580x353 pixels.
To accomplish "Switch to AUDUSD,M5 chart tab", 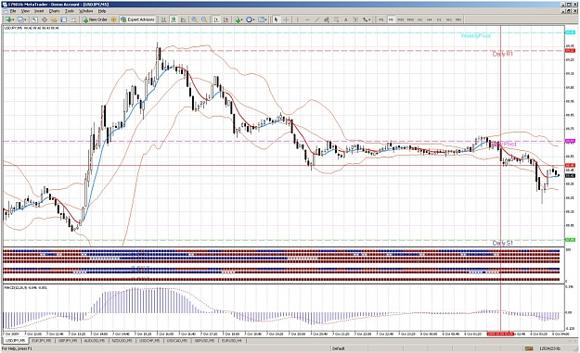I will pyautogui.click(x=95, y=340).
